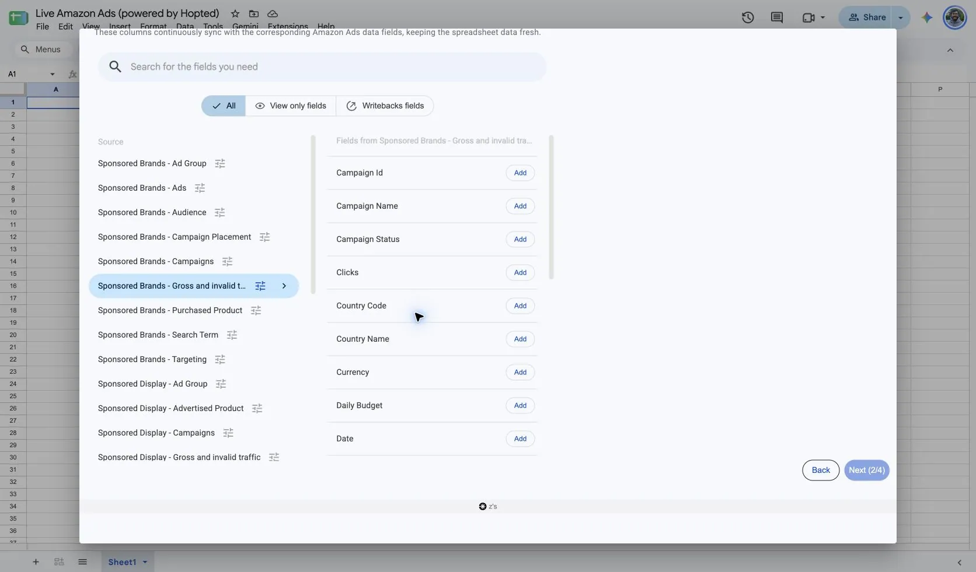The height and width of the screenshot is (572, 976).
Task: Open filter icon beside Sponsored Display - Gross and invalid traffic
Action: tap(274, 458)
